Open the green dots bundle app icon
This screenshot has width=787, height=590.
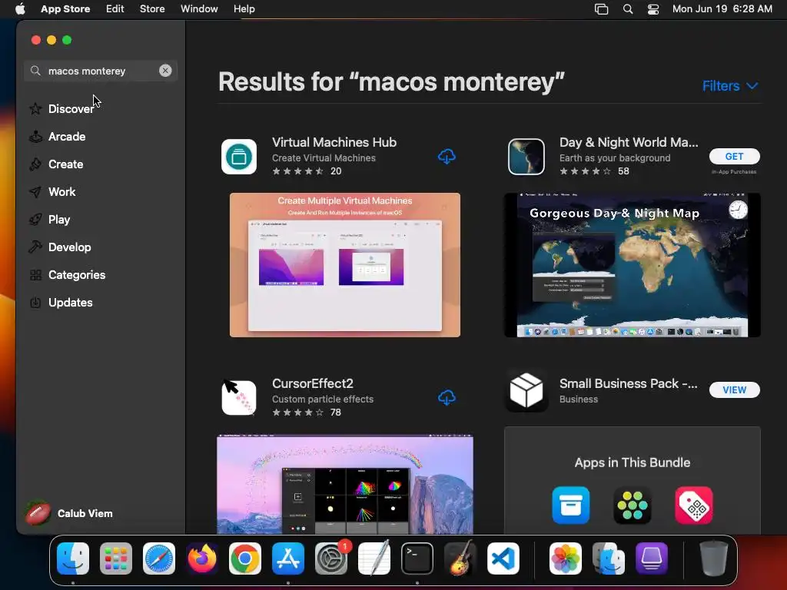(x=632, y=505)
